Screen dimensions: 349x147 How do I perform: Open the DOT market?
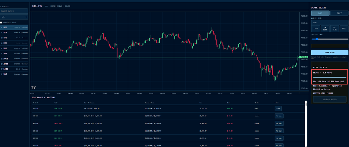pyautogui.click(x=14, y=74)
